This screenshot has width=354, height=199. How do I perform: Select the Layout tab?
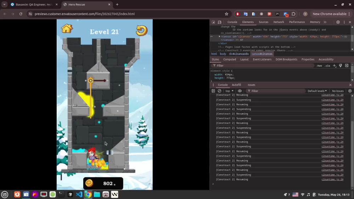pos(244,59)
